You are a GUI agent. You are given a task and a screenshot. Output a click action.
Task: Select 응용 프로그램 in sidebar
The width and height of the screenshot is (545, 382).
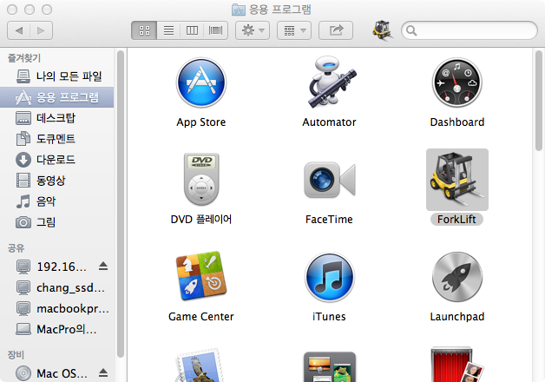[57, 97]
